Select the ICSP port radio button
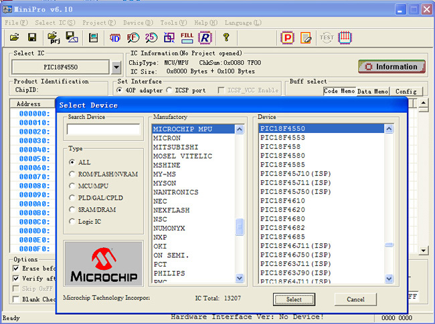Screen dimensions: 435x324 169,90
